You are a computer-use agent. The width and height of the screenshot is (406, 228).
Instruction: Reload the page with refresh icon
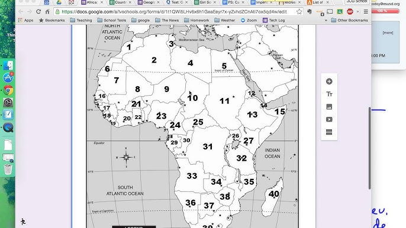pos(38,12)
